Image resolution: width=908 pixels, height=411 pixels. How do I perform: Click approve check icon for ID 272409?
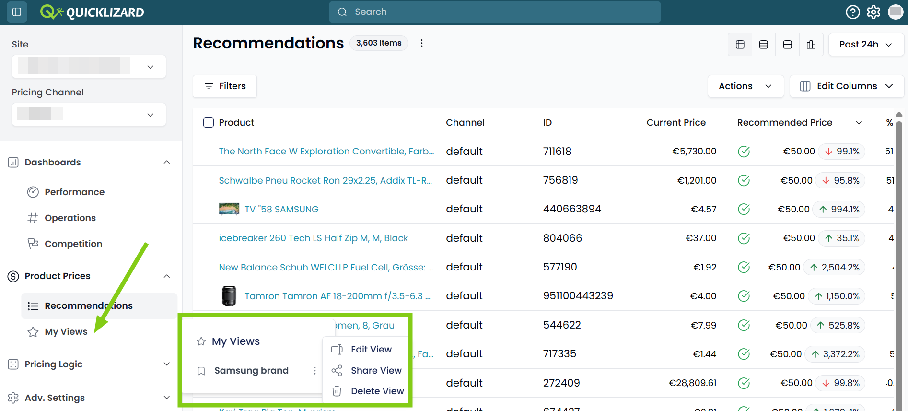pyautogui.click(x=744, y=383)
